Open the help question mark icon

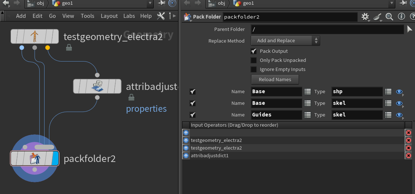pyautogui.click(x=411, y=17)
